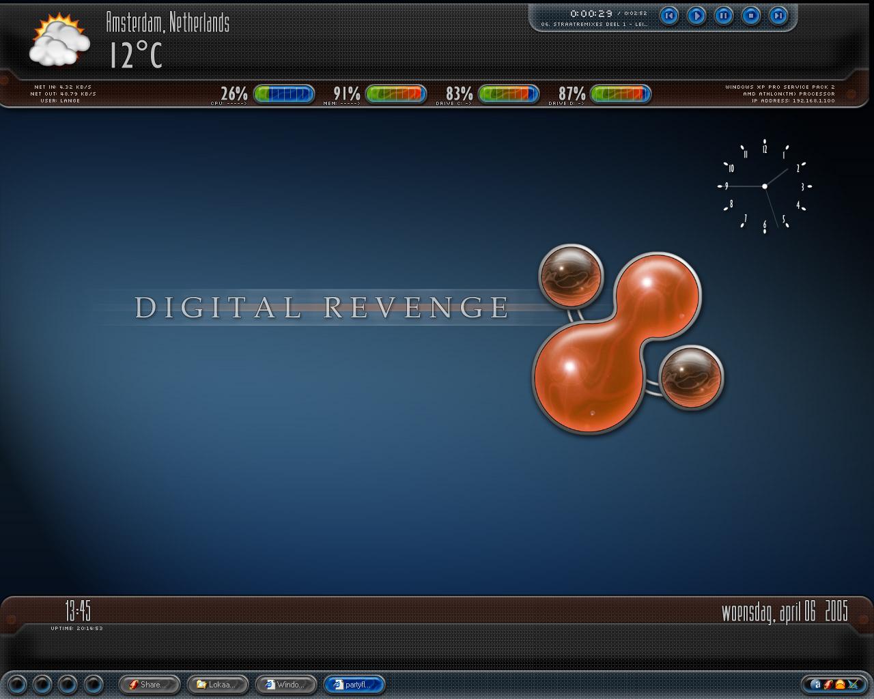Skip to the next track
874x699 pixels.
point(778,15)
